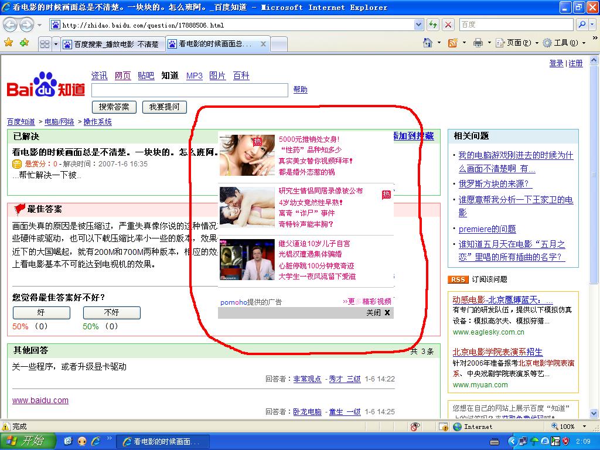Open the 卧龙电脑 answerer profile link
The width and height of the screenshot is (600, 450).
tap(307, 412)
